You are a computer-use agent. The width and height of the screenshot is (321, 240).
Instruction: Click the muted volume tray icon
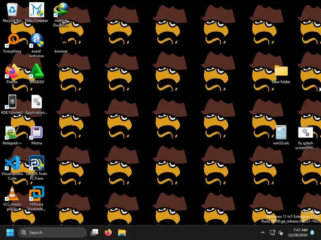point(281,232)
